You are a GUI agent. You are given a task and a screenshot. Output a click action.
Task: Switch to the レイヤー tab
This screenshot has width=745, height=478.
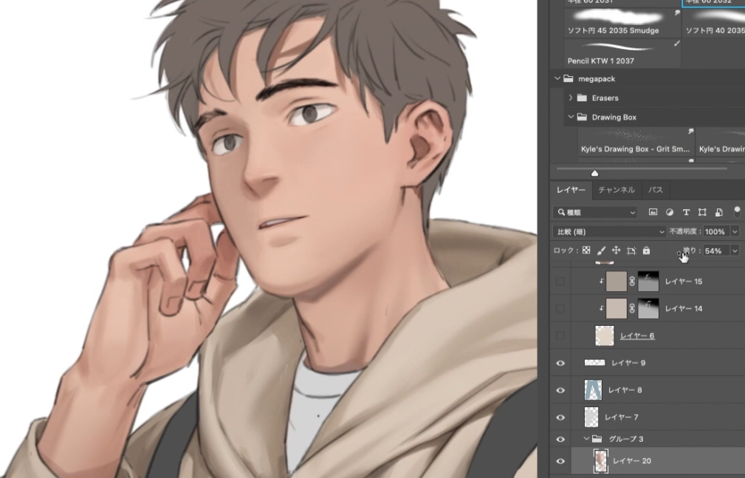point(571,190)
